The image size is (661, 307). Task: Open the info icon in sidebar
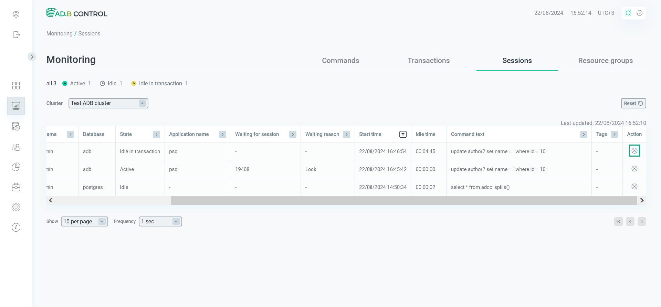[16, 227]
